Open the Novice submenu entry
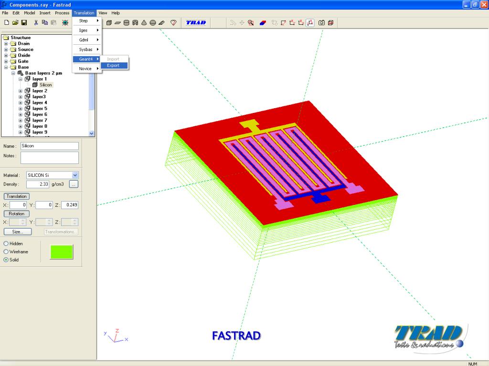 (x=87, y=69)
